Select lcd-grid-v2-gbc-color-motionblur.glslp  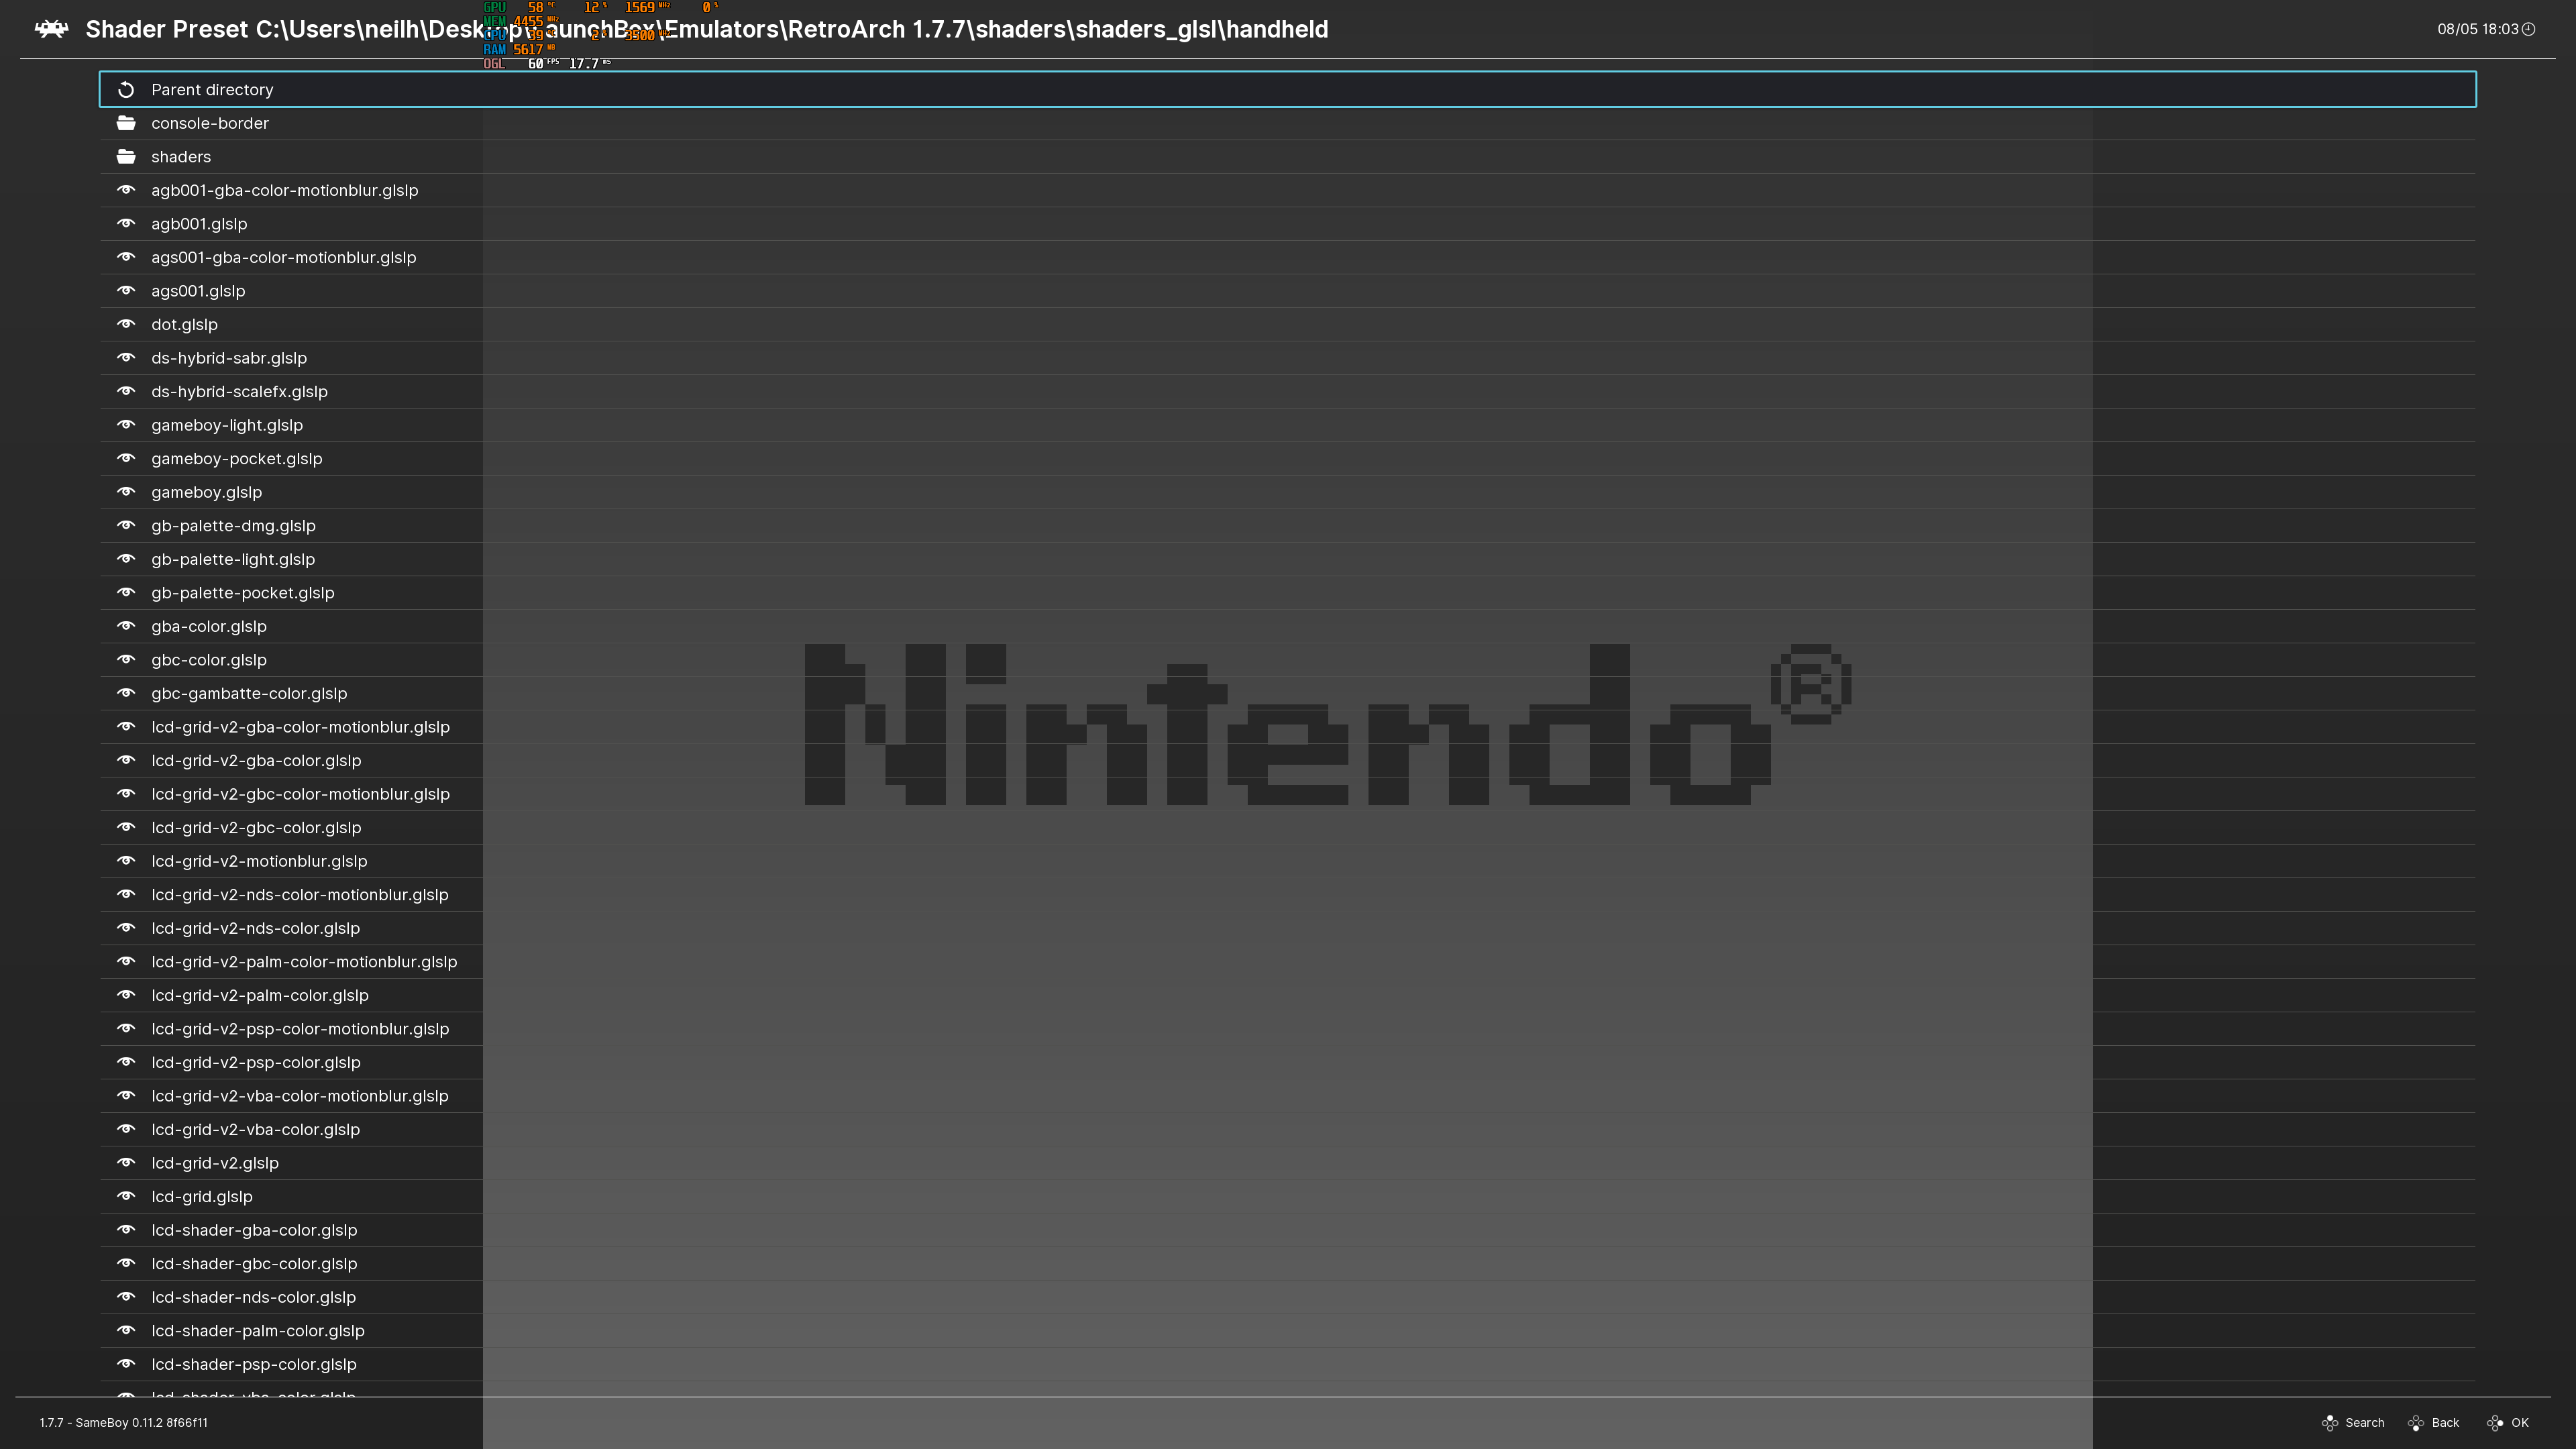point(1287,793)
